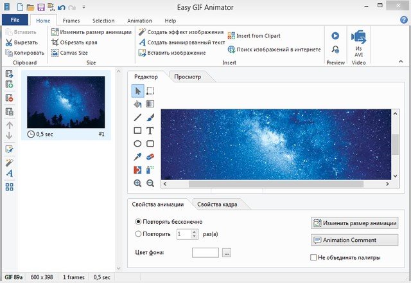Open the Frames ribbon tab

pyautogui.click(x=71, y=21)
